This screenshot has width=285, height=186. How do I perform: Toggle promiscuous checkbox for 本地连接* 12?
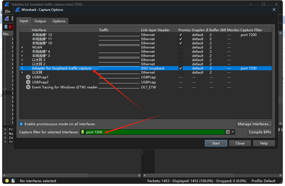[x=181, y=35]
